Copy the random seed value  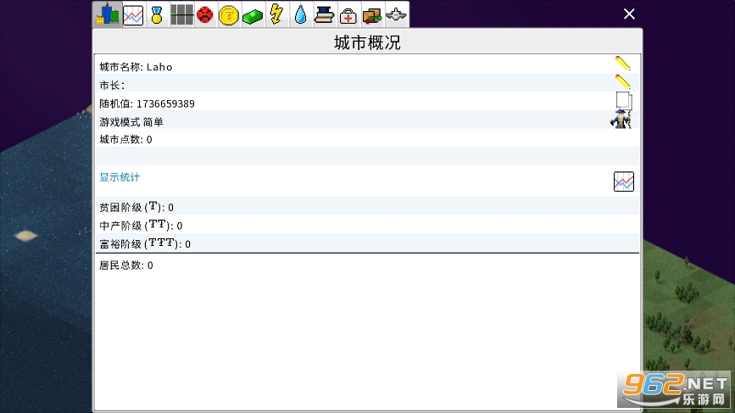pos(623,100)
